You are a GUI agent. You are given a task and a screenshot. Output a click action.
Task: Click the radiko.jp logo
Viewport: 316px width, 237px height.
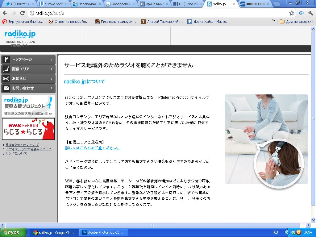pyautogui.click(x=20, y=34)
